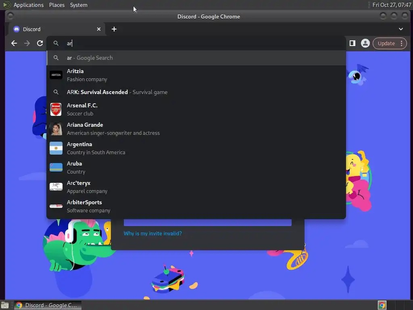Image resolution: width=413 pixels, height=310 pixels.
Task: Open the Applications menu
Action: pos(29,5)
